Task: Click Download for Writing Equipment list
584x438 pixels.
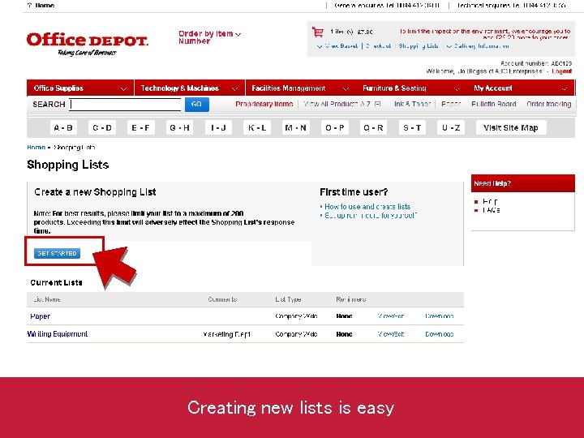Action: pyautogui.click(x=440, y=334)
